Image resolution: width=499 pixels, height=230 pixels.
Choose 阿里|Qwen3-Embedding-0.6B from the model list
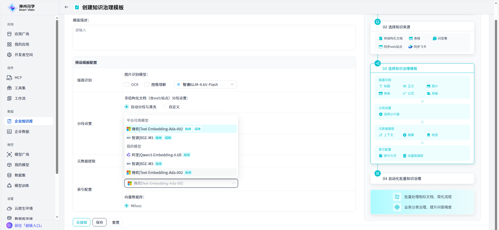coord(156,155)
